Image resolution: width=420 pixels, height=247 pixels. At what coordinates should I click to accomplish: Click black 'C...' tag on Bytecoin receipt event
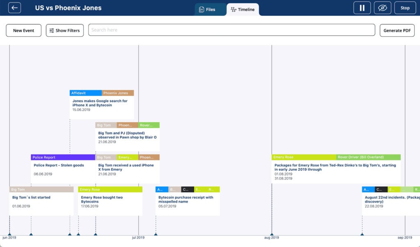(x=187, y=190)
